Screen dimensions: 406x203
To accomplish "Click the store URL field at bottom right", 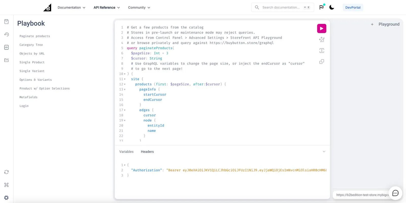I will [x=362, y=195].
